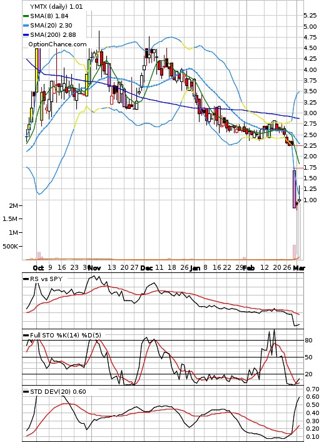
Task: Select the Mar label on date axis
Action: point(299,268)
